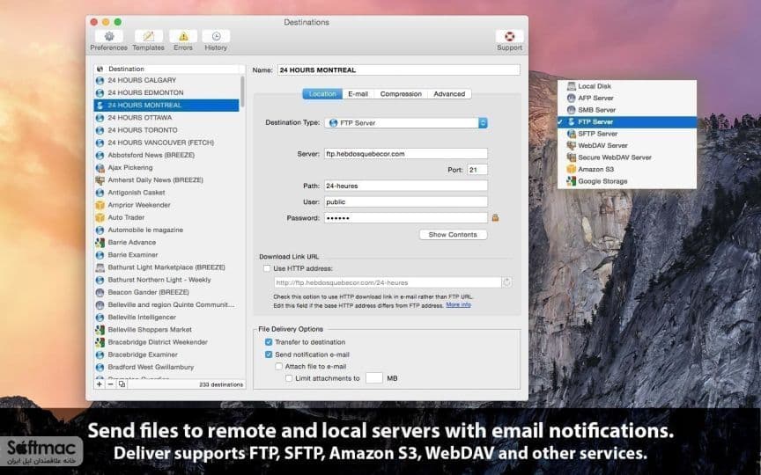Image resolution: width=761 pixels, height=475 pixels.
Task: Choose Secure WebDAV Server in popup menu
Action: coord(626,157)
